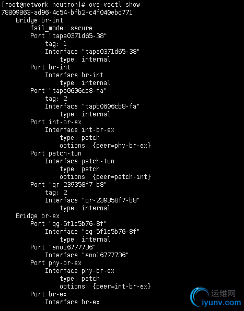
Task: Click the fail_mode: secure line
Action: coord(61,28)
